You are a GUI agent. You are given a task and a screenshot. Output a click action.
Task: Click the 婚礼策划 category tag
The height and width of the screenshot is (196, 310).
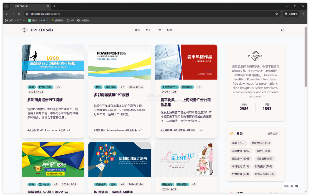pos(167,185)
